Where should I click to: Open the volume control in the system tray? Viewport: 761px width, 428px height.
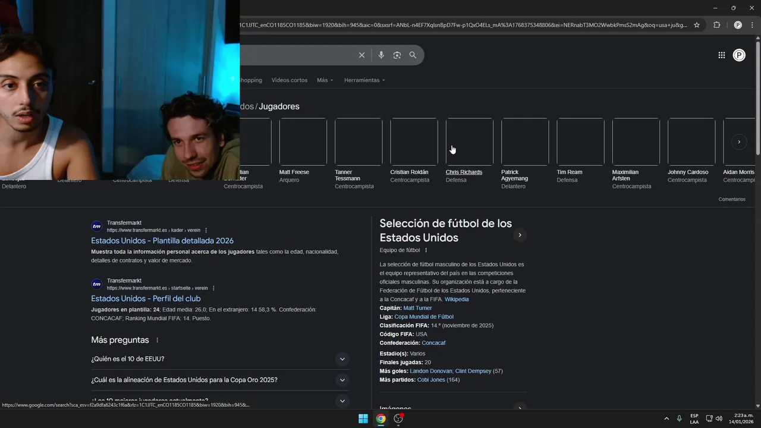[x=719, y=418]
